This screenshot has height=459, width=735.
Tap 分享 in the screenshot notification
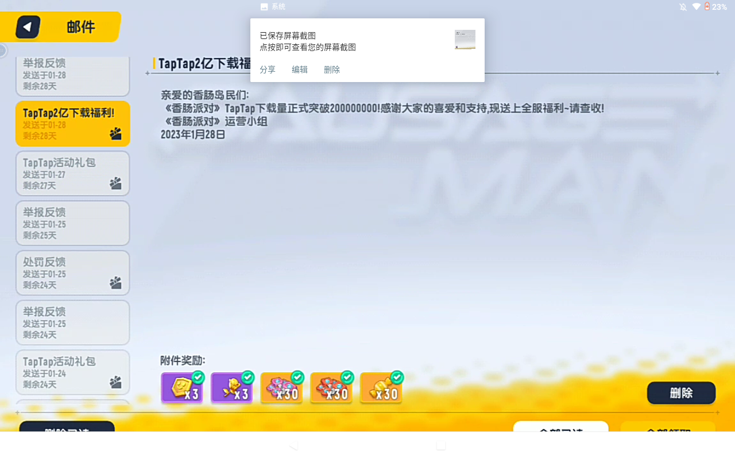click(x=268, y=69)
